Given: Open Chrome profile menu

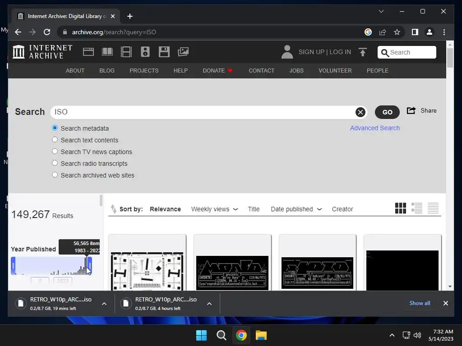Looking at the screenshot, I should coord(430,32).
